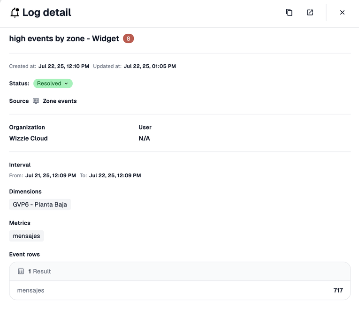Click the Created at timestamp 12:10 PM
Screen dimensions: 359x310
(x=64, y=66)
